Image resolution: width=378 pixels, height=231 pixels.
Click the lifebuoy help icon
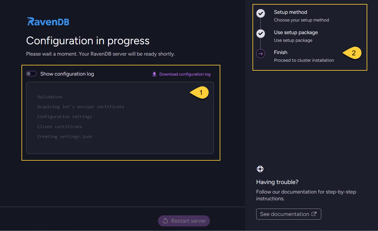[260, 169]
